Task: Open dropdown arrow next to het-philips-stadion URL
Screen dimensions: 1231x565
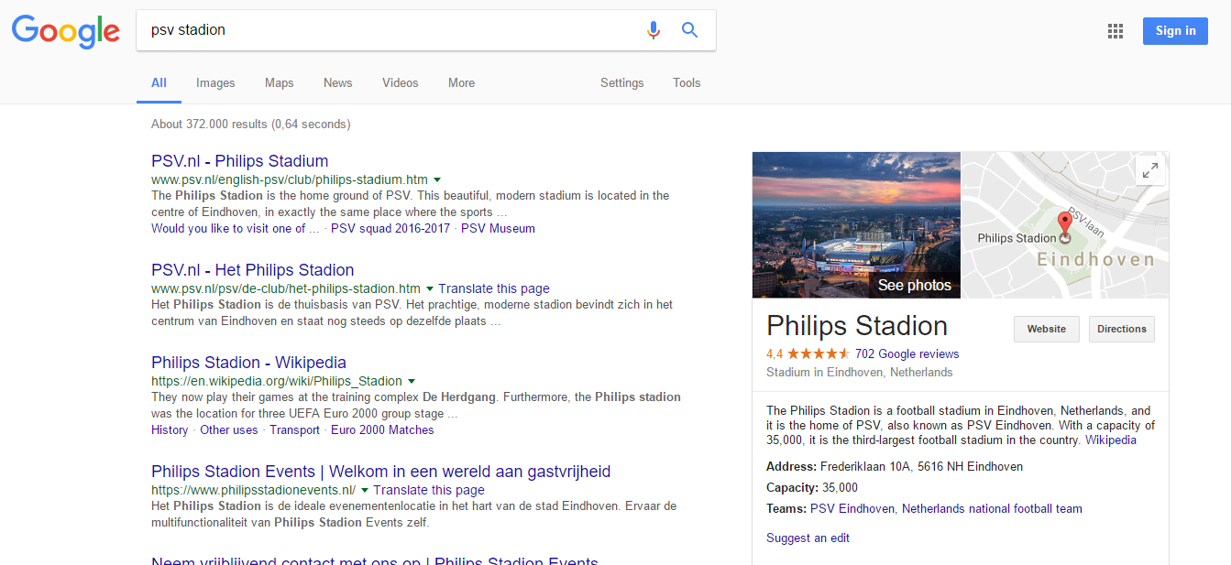Action: (x=430, y=288)
